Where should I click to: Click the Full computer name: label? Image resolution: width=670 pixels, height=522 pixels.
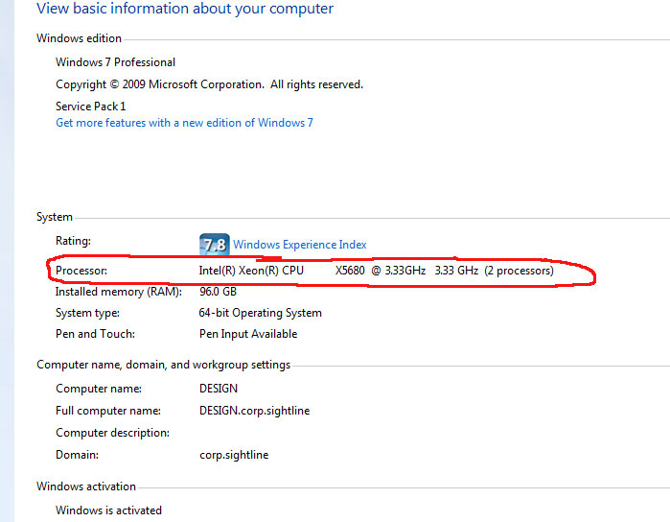point(108,411)
